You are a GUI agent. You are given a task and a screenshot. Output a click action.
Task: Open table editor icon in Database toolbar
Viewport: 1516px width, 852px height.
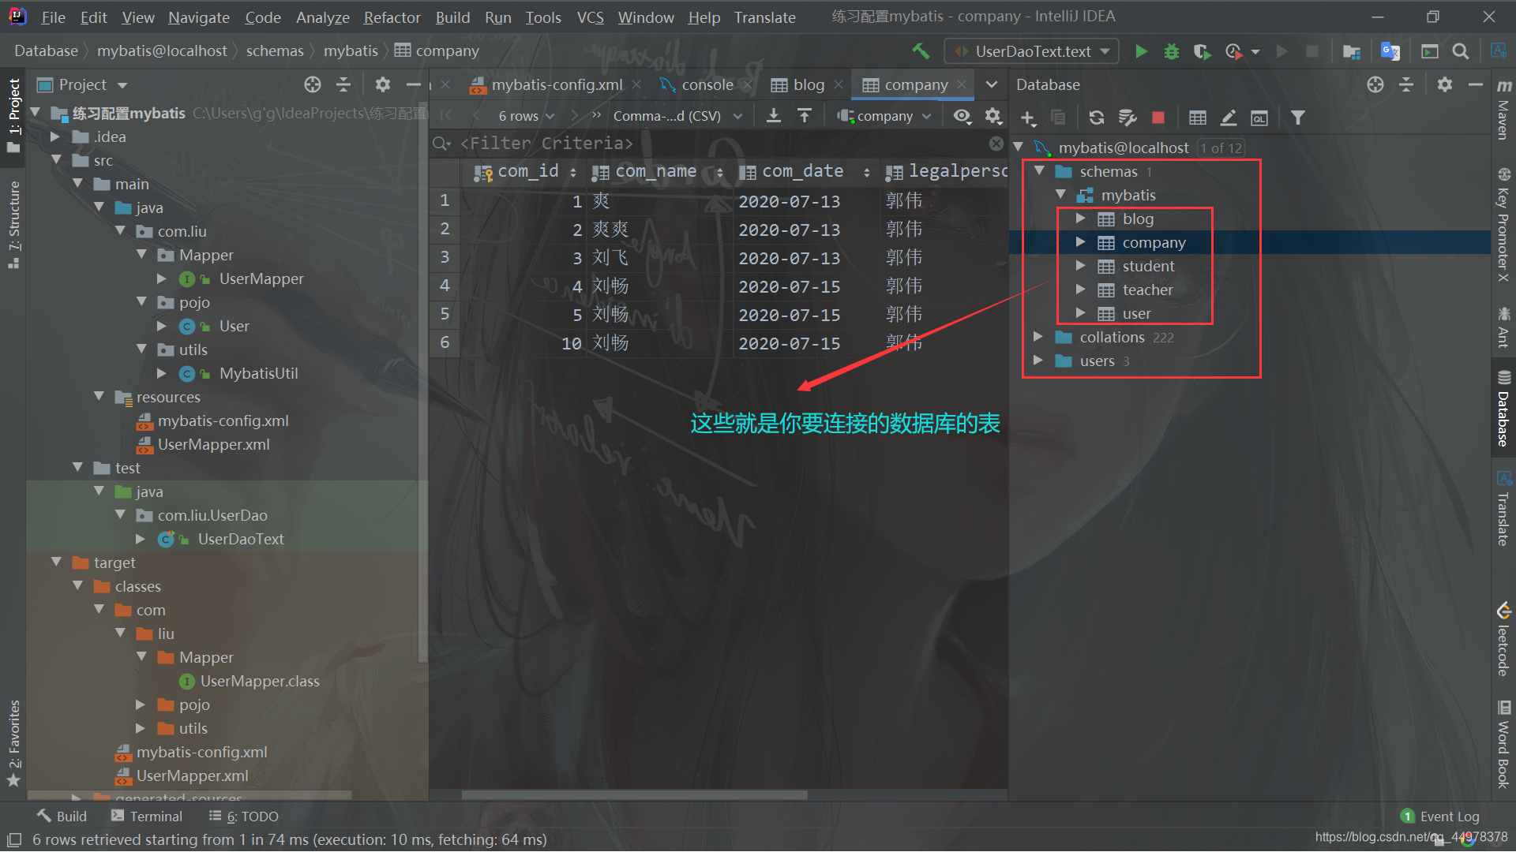(x=1198, y=118)
